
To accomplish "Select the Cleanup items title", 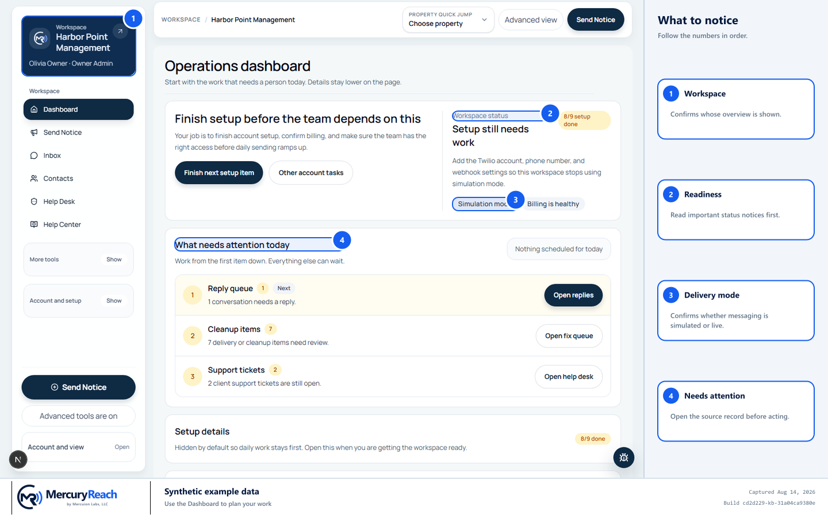I will tap(234, 329).
